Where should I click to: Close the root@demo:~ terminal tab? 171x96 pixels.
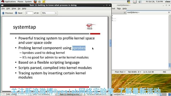[169, 13]
